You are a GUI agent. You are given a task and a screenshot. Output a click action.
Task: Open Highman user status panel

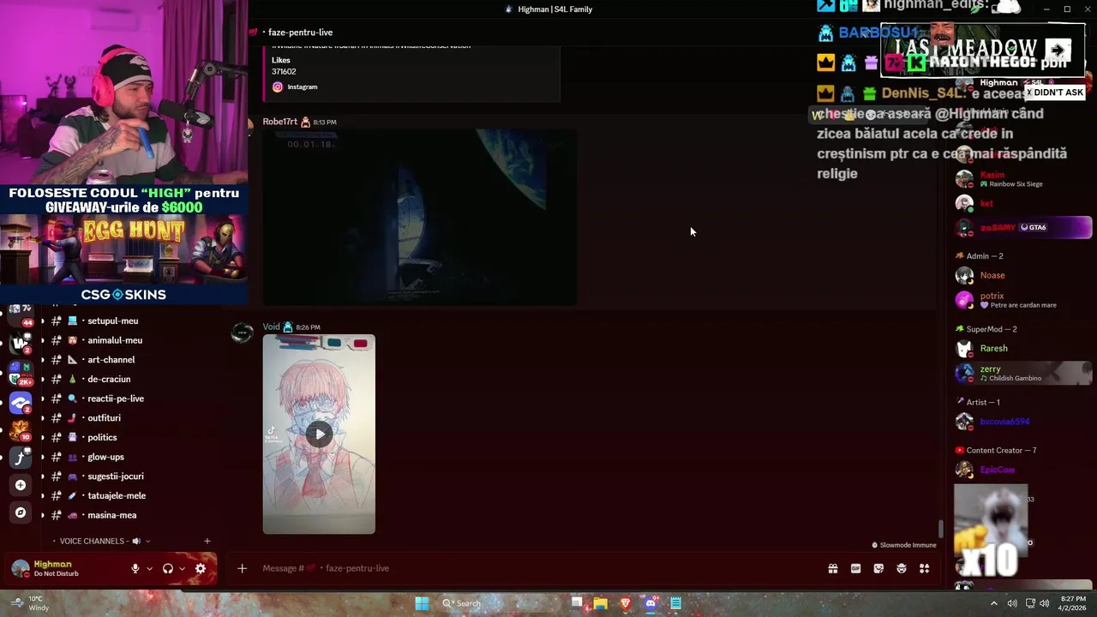(67, 568)
